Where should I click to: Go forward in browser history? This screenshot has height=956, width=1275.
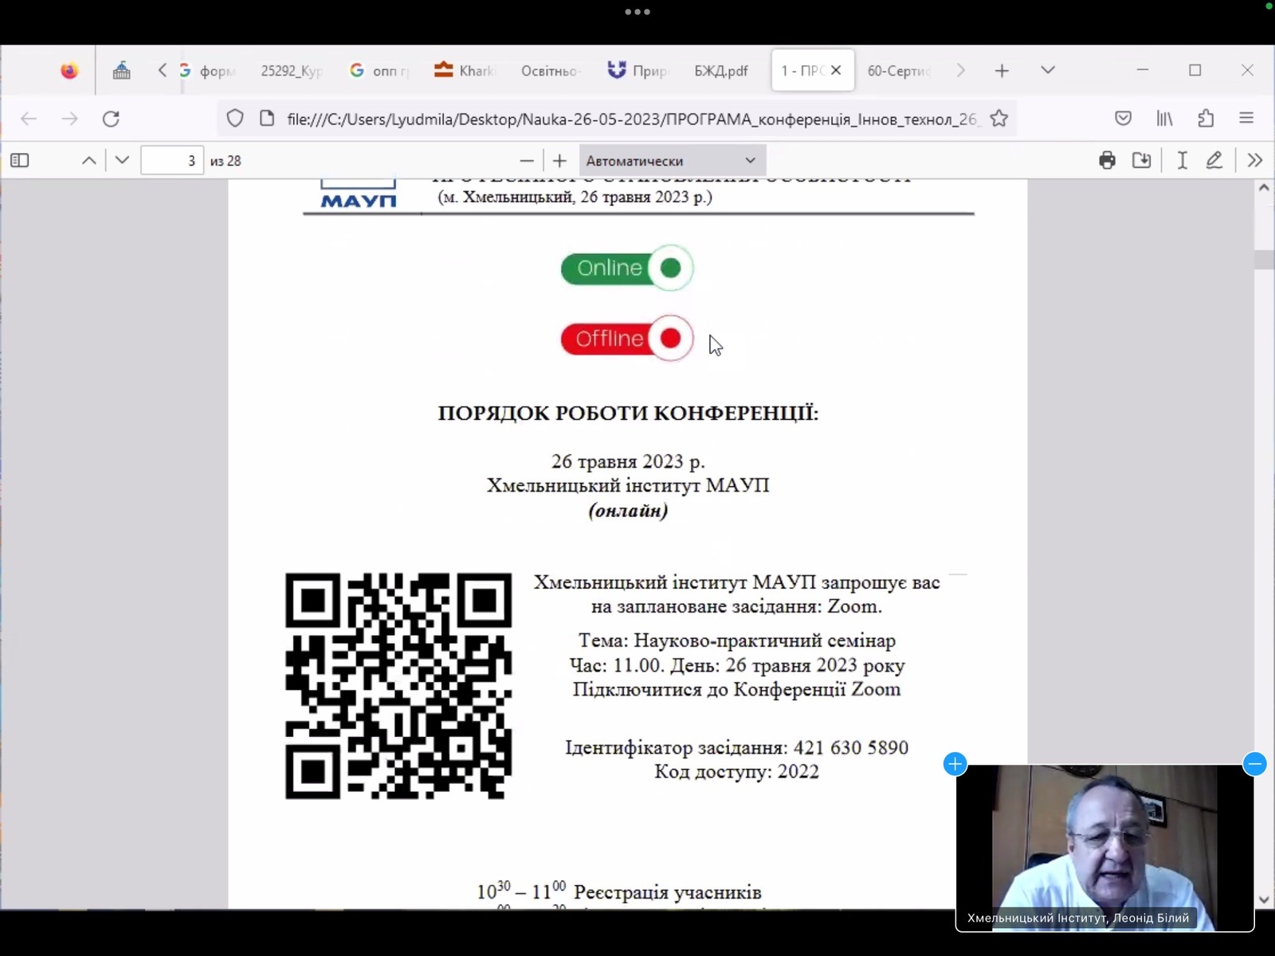[70, 119]
